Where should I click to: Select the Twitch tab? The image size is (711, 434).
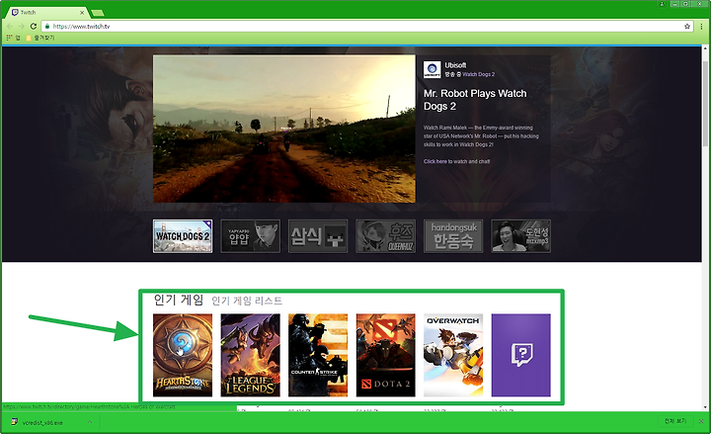click(45, 12)
